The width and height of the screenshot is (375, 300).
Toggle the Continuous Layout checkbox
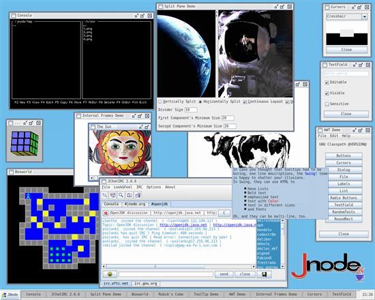coord(245,102)
